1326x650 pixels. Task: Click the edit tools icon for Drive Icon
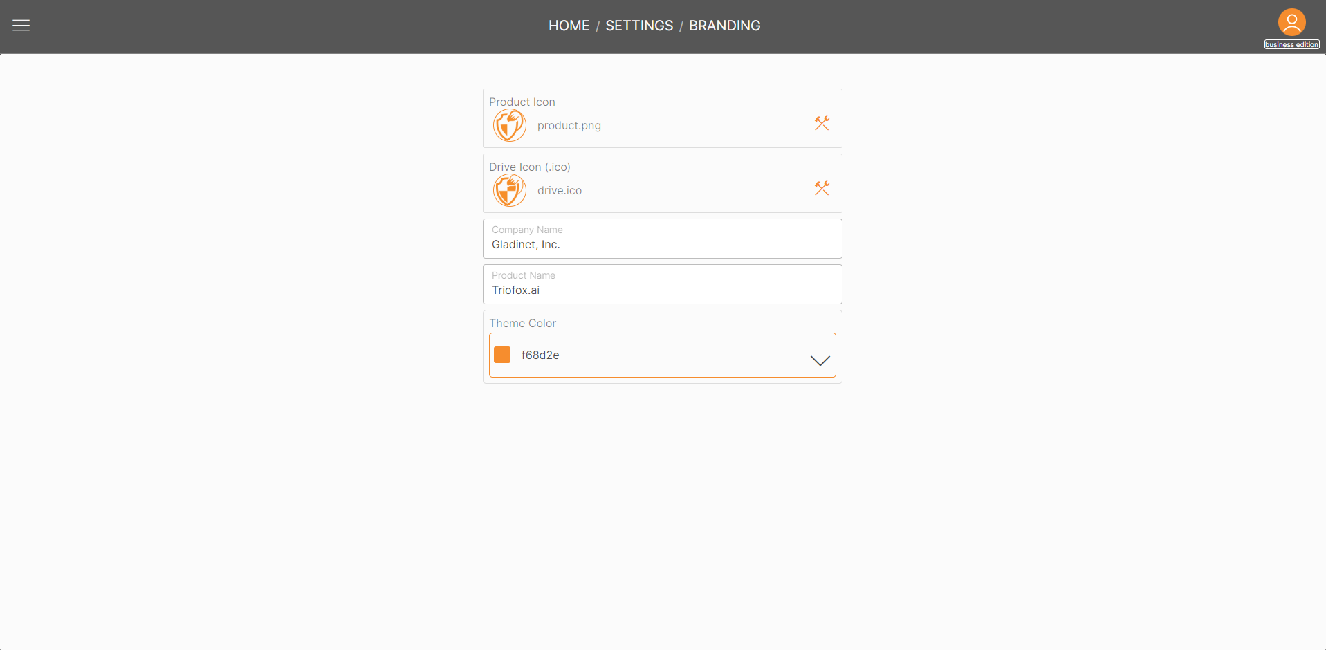(x=822, y=187)
